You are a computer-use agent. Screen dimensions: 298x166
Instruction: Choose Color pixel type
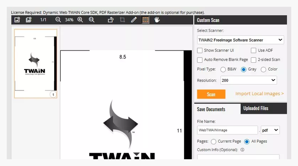[263, 69]
